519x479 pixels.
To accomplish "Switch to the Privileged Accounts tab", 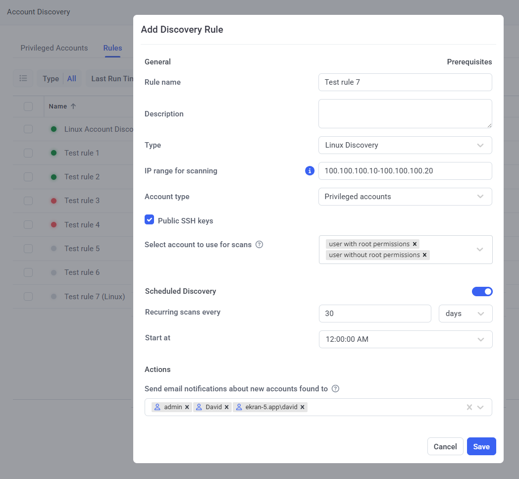I will point(54,48).
